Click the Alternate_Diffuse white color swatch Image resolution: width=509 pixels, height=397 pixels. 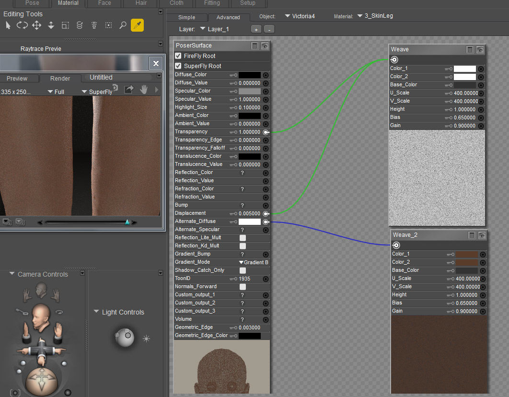click(249, 222)
